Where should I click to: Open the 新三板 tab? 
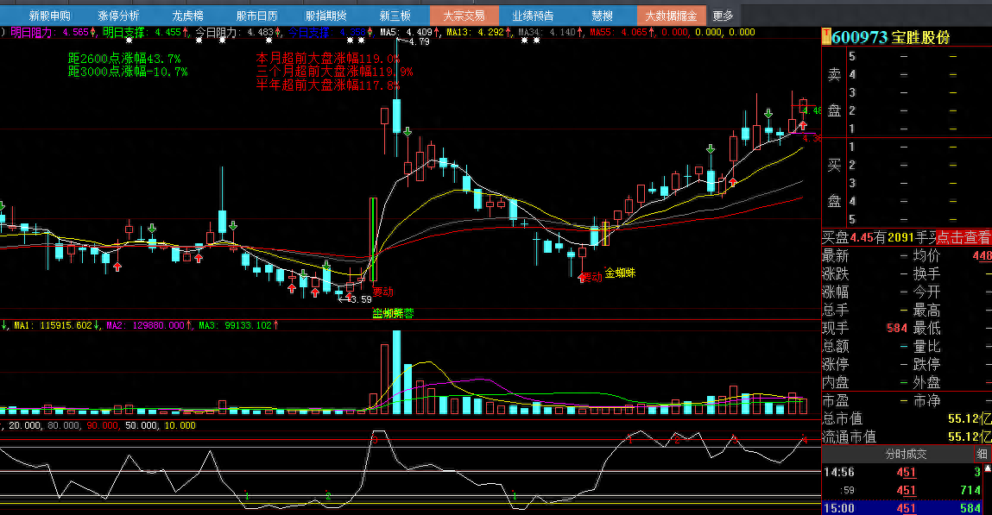click(395, 16)
